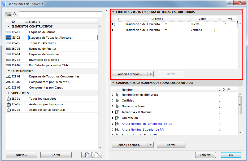Click the wall hatch icon of IES-01
The height and width of the screenshot is (161, 248).
point(8,32)
